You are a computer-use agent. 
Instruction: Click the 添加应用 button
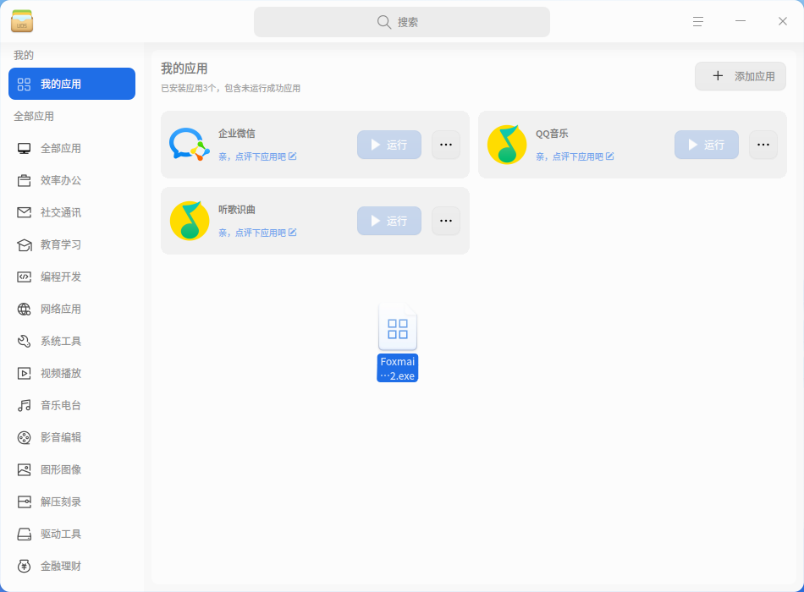(x=741, y=76)
